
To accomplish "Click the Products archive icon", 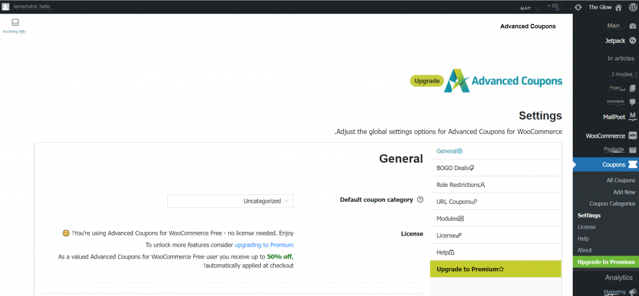I will tap(633, 150).
